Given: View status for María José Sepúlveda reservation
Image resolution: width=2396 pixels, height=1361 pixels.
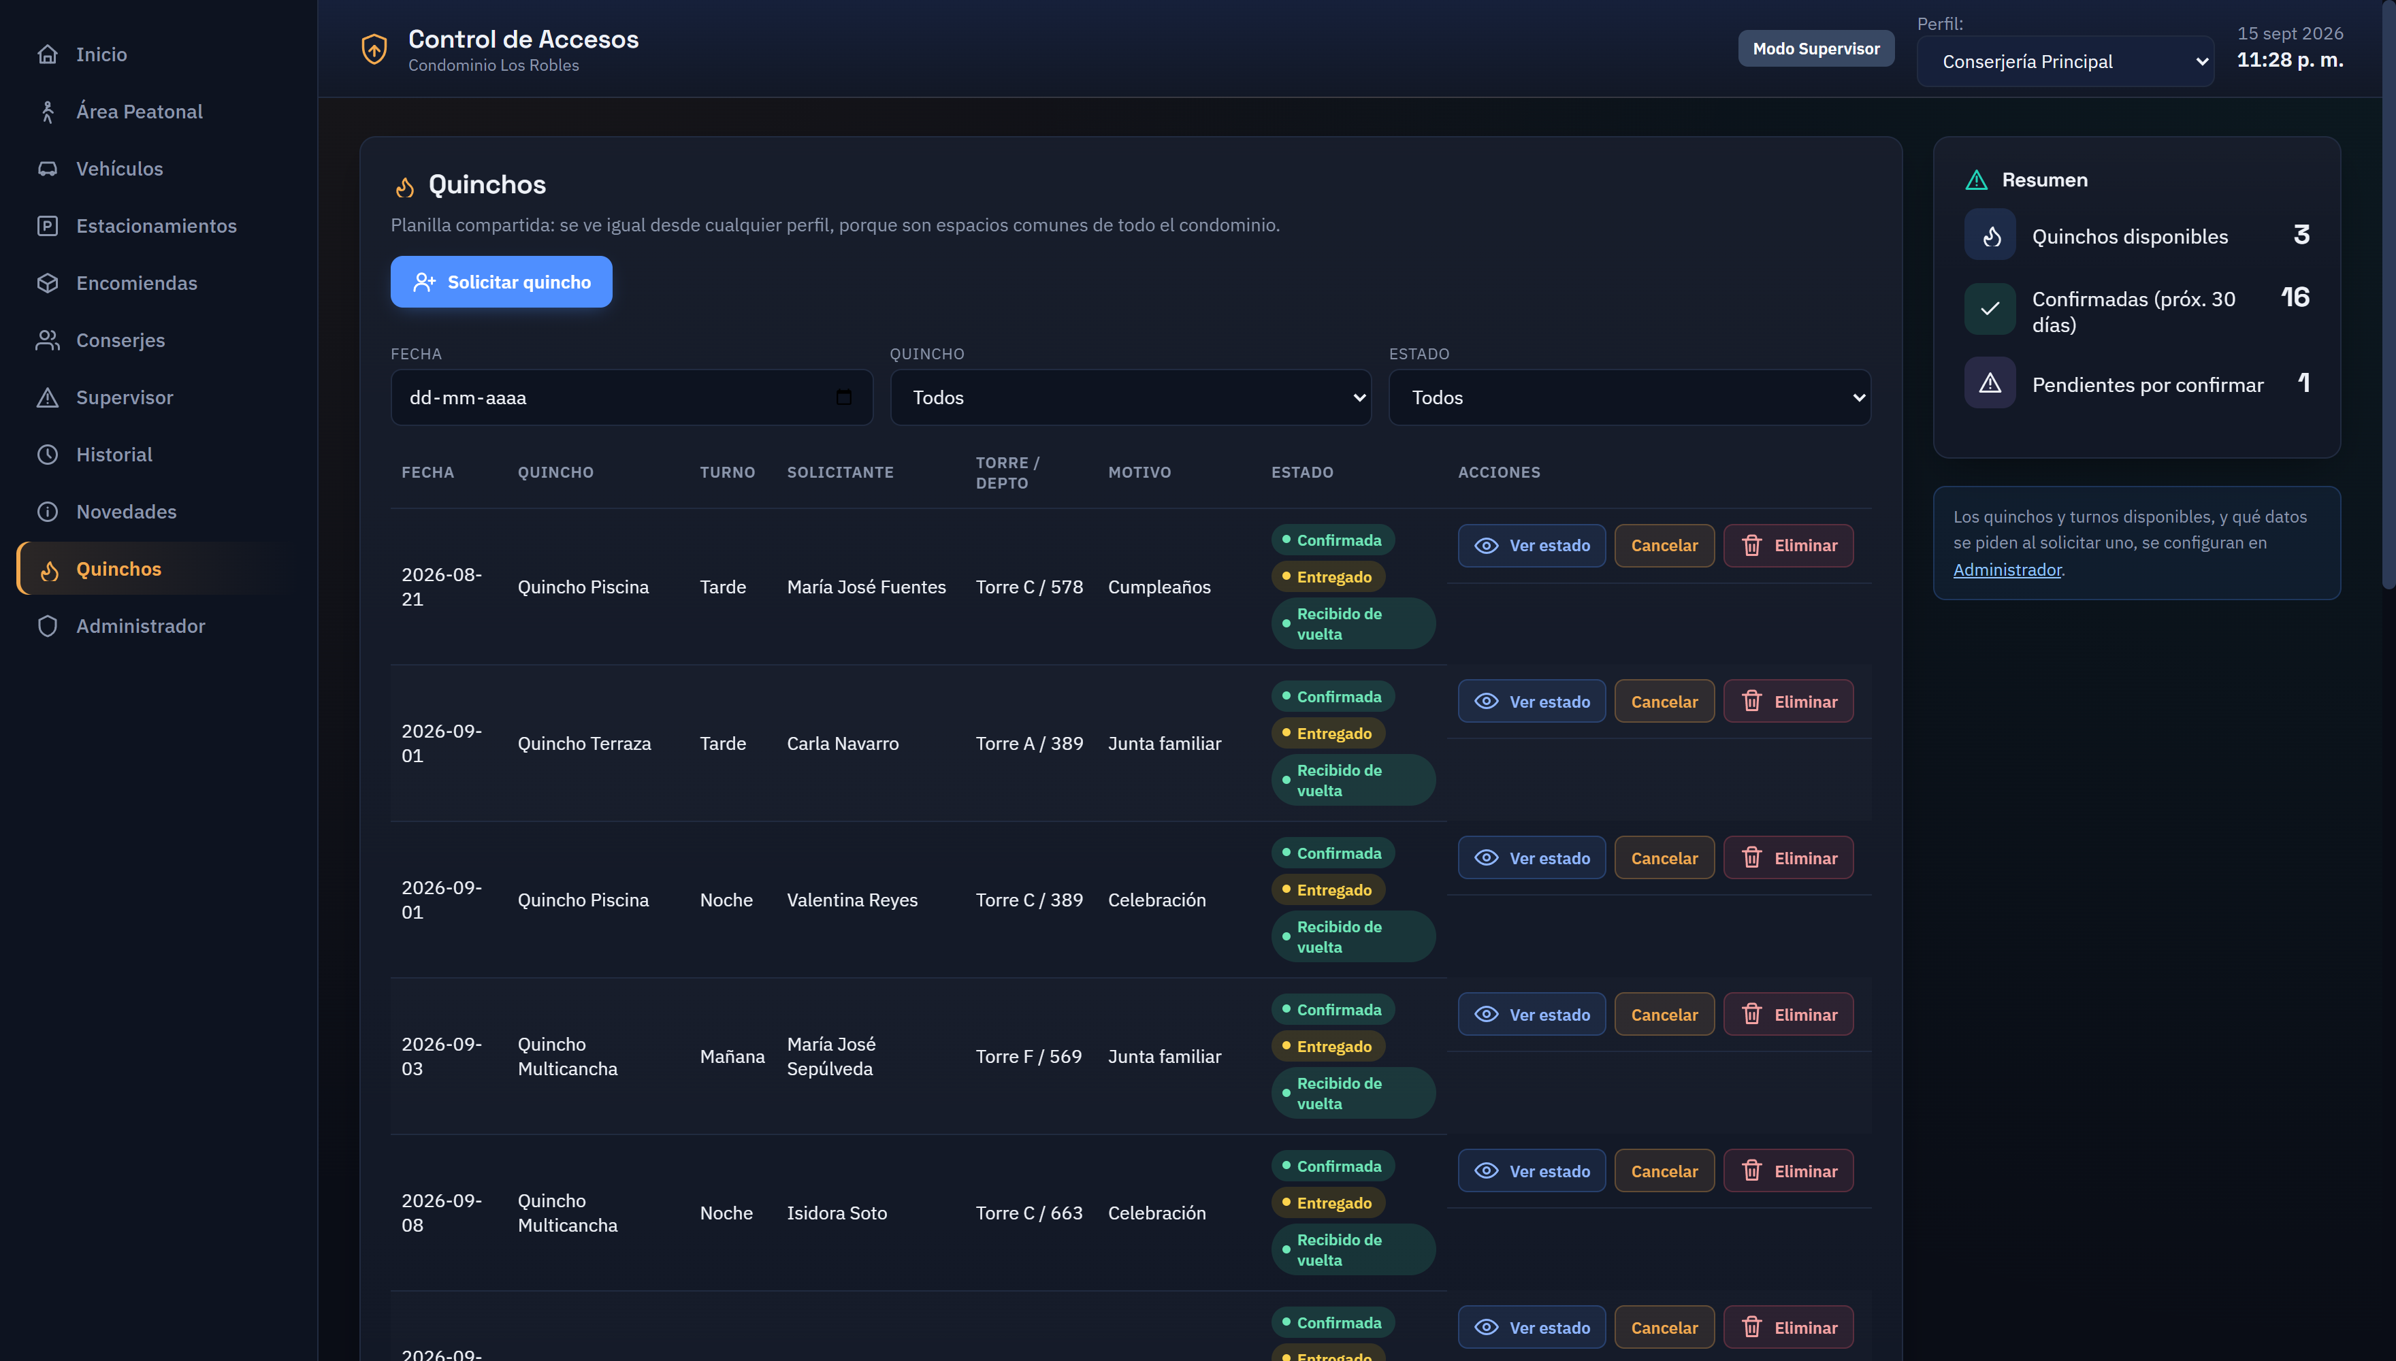Looking at the screenshot, I should 1532,1014.
